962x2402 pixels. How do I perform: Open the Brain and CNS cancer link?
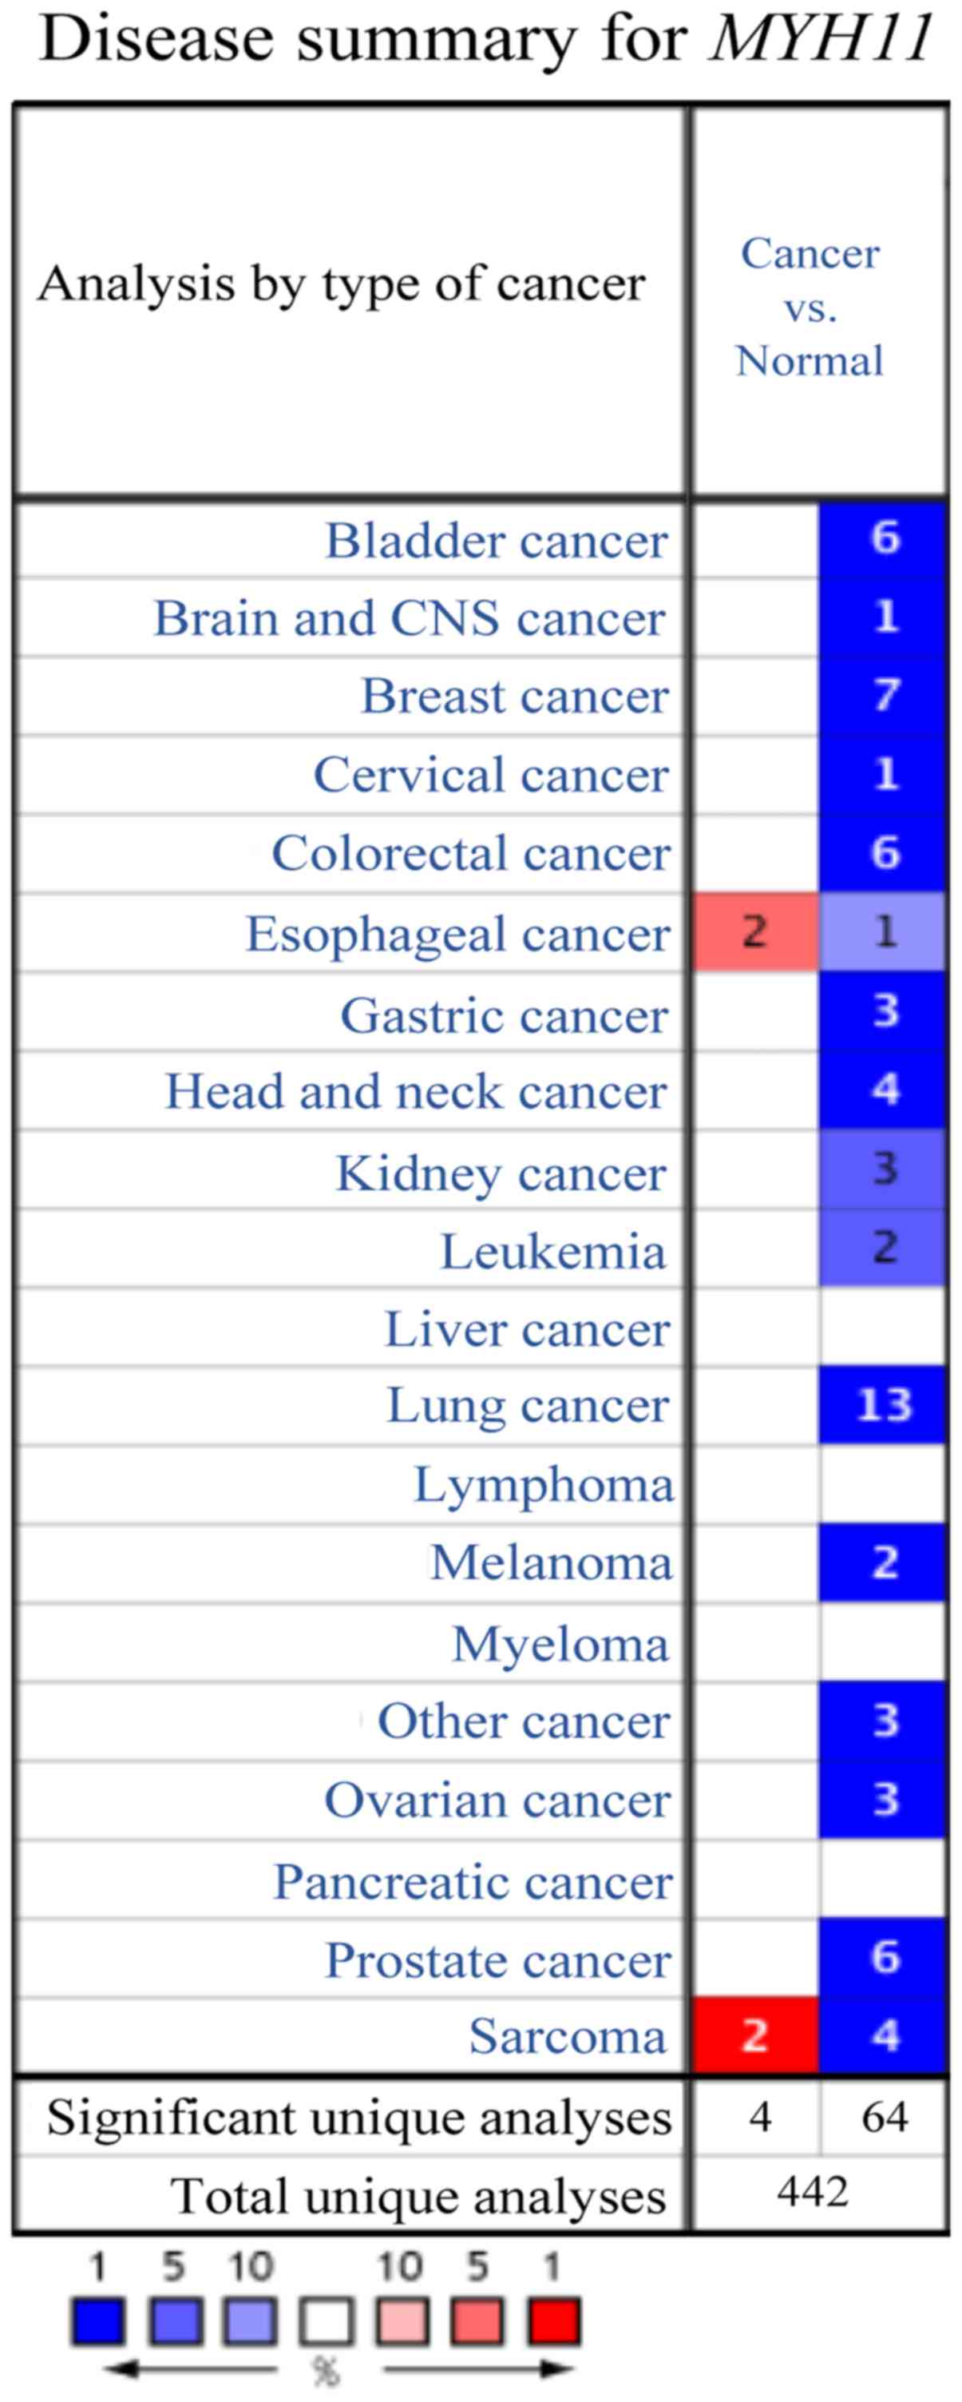tap(410, 618)
